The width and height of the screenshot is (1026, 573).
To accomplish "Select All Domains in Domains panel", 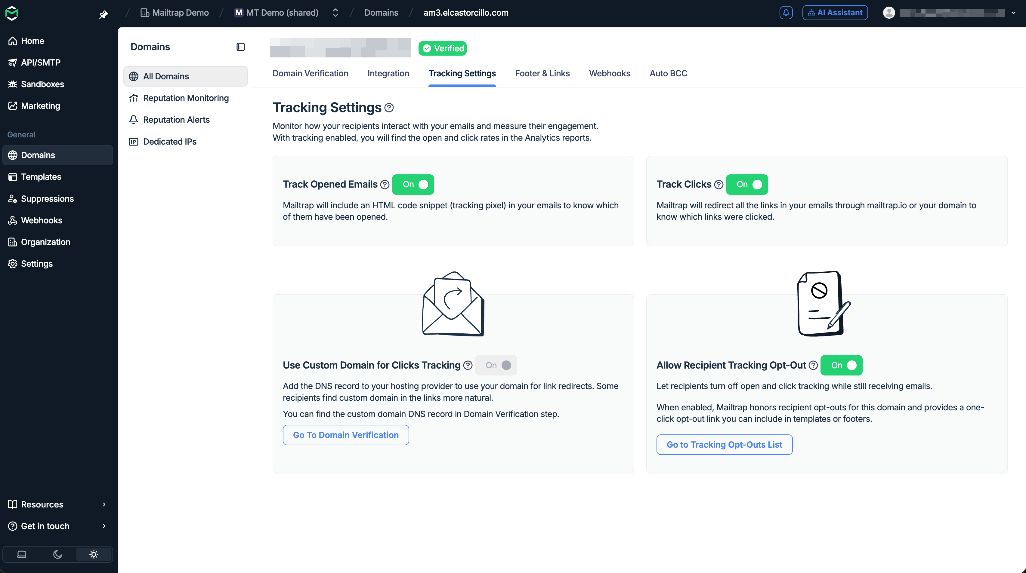I will pyautogui.click(x=186, y=76).
